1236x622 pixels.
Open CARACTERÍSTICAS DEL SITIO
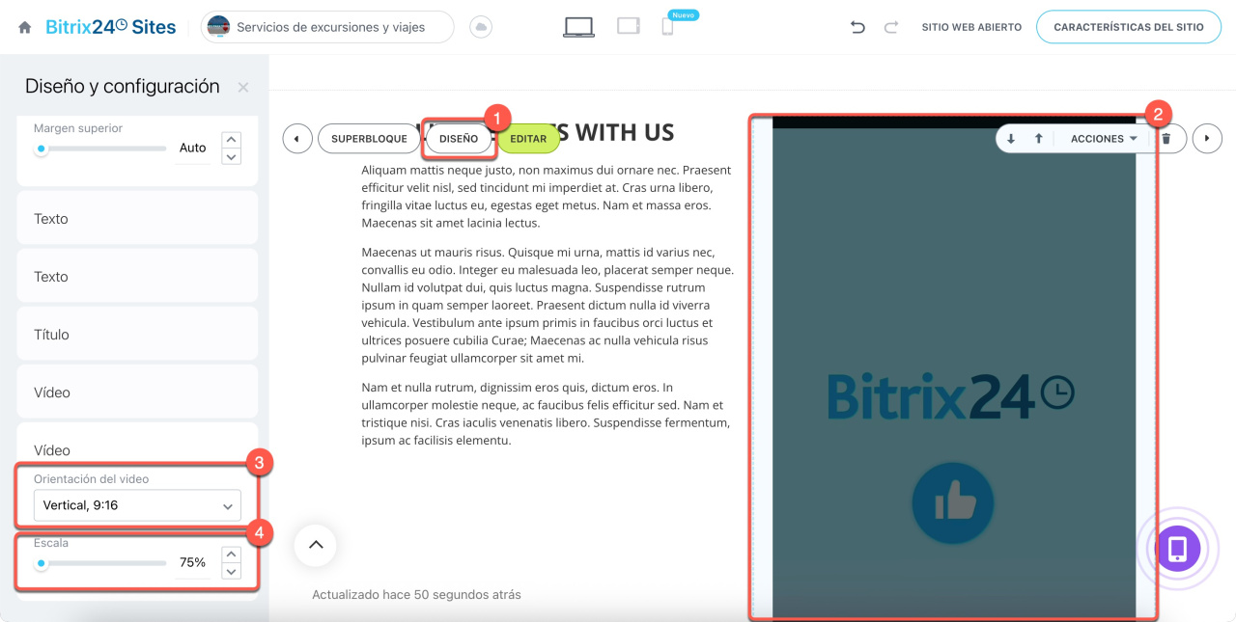[1129, 27]
